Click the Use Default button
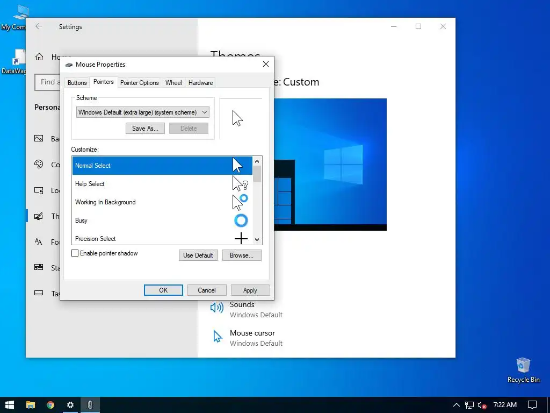 click(x=198, y=255)
